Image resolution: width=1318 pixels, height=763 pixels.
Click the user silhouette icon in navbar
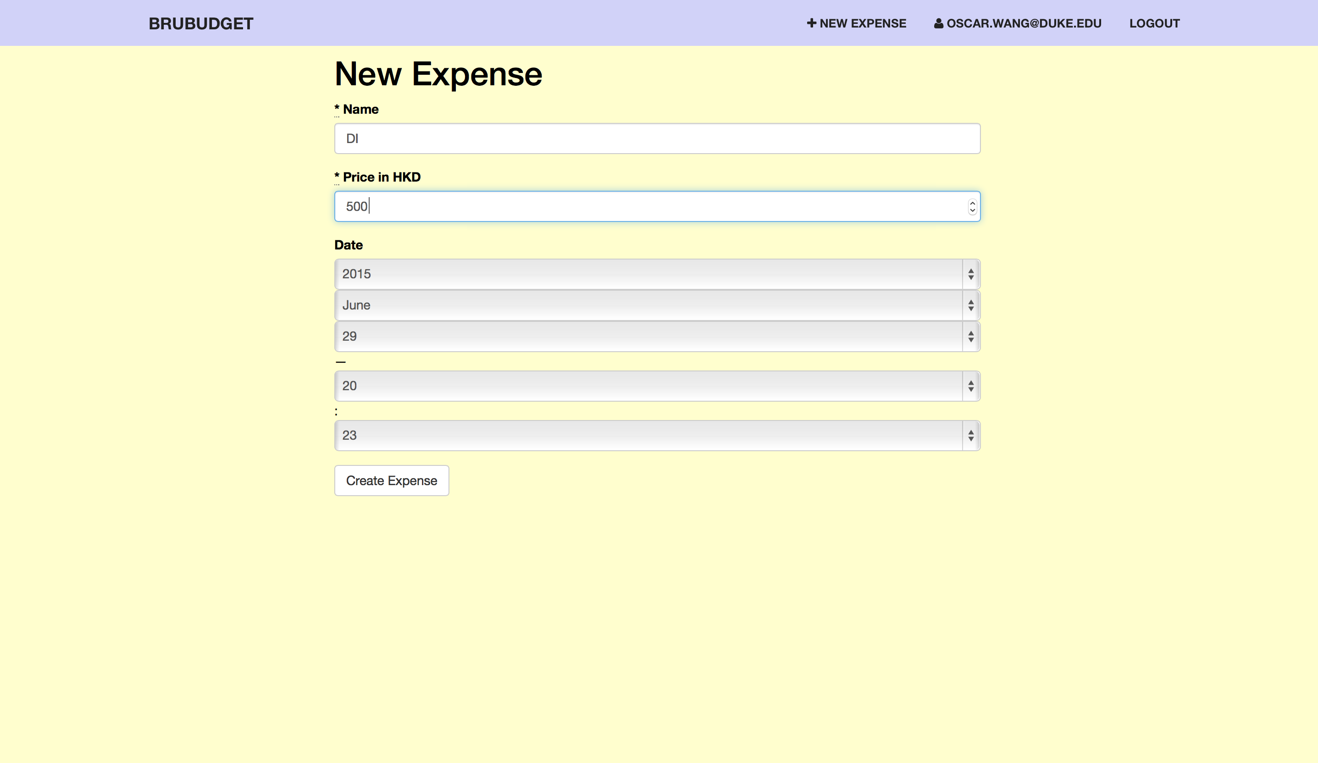click(x=938, y=23)
